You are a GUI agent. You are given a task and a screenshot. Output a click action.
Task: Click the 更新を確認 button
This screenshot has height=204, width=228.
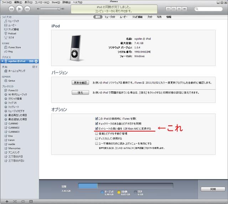(80, 83)
